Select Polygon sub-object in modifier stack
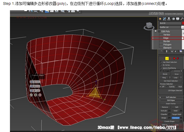Viewport: 184px width, 132px height. [x=167, y=44]
